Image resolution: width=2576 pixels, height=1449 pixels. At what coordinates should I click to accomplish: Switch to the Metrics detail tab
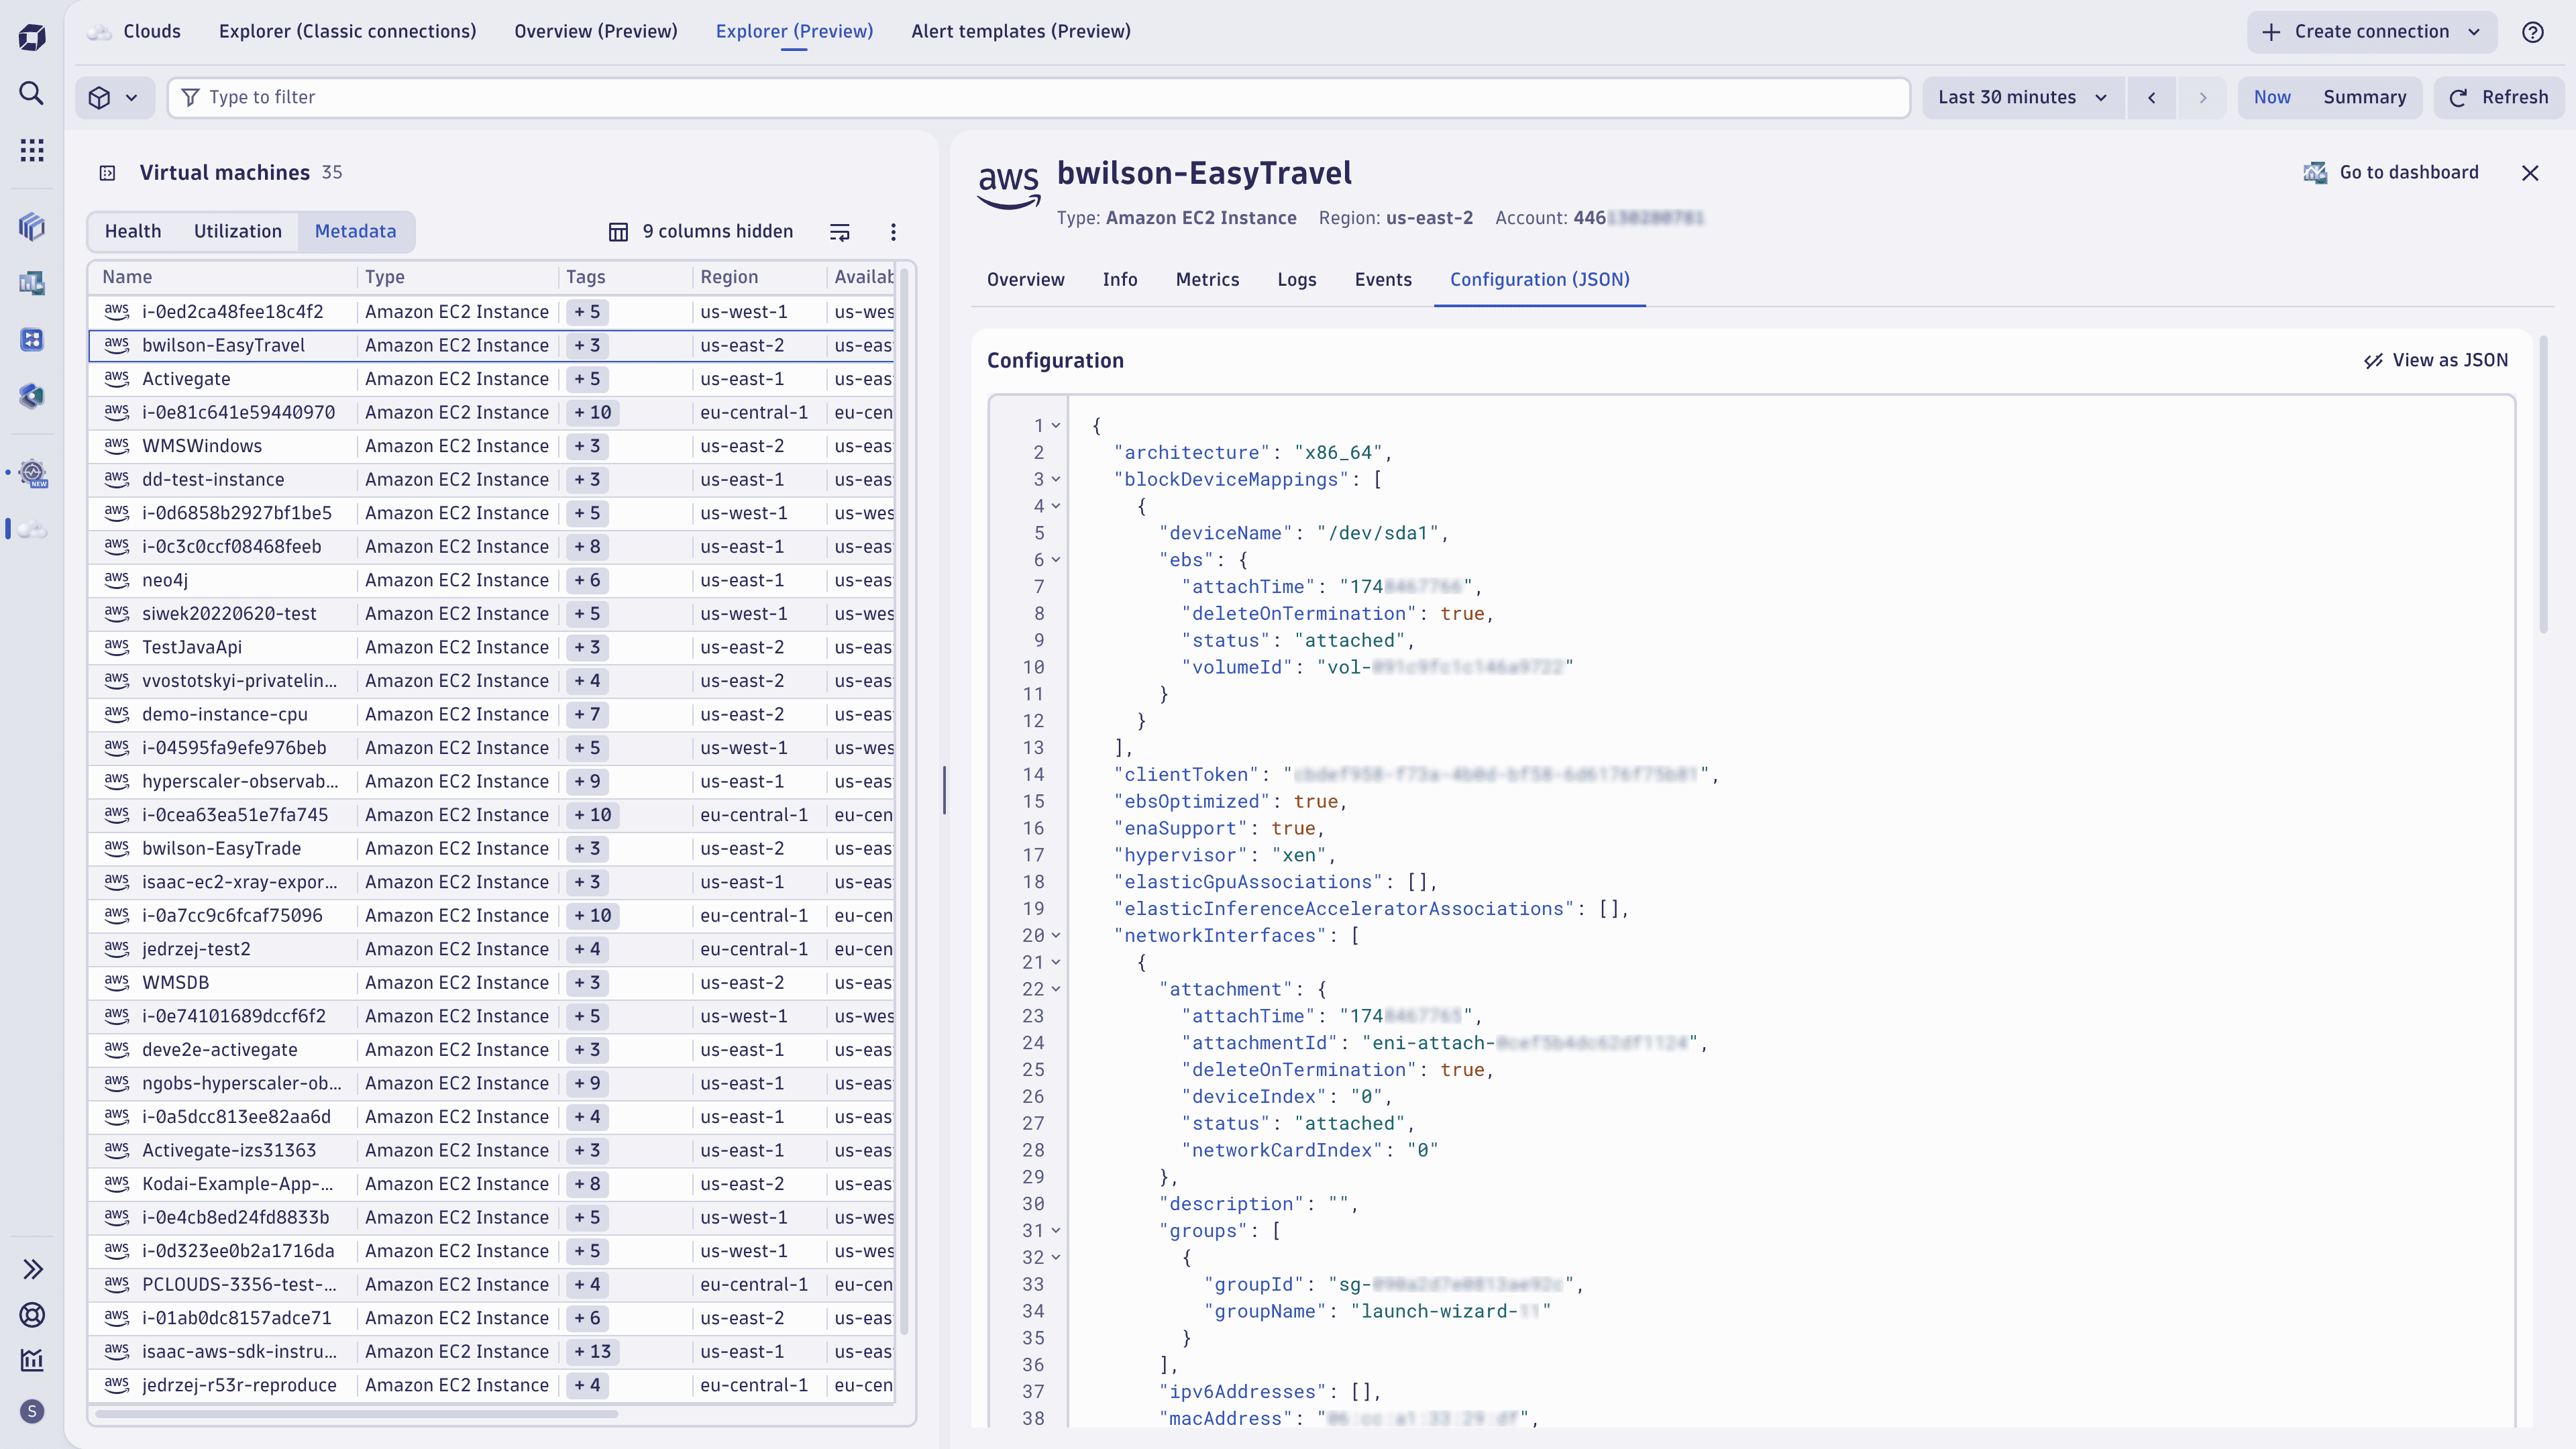point(1207,280)
